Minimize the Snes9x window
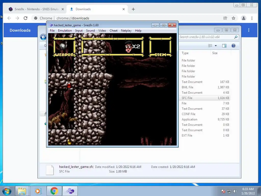 [x=155, y=25]
